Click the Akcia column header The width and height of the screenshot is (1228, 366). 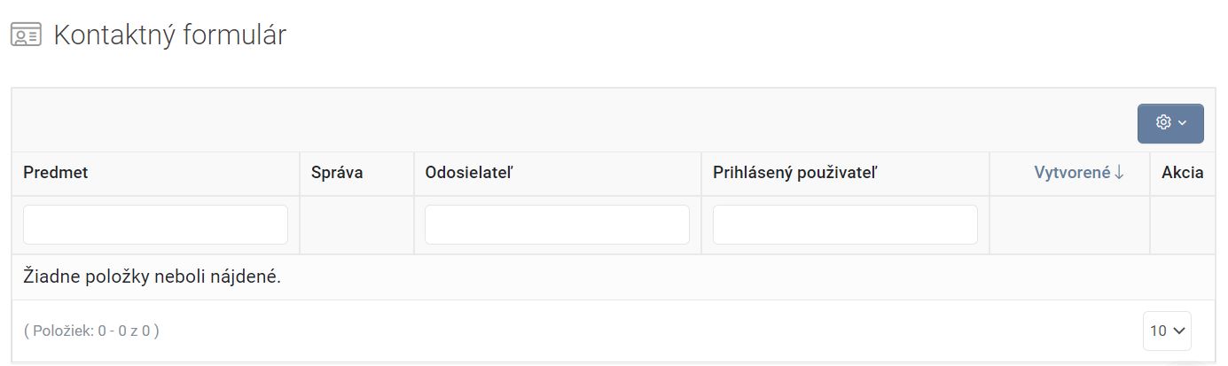pyautogui.click(x=1182, y=173)
